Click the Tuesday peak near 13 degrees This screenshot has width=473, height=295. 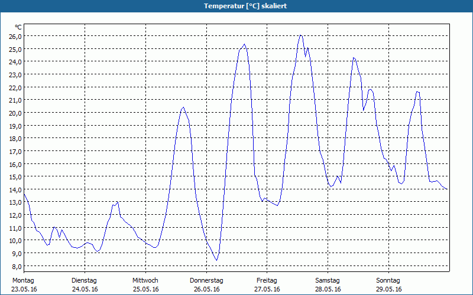coord(117,202)
